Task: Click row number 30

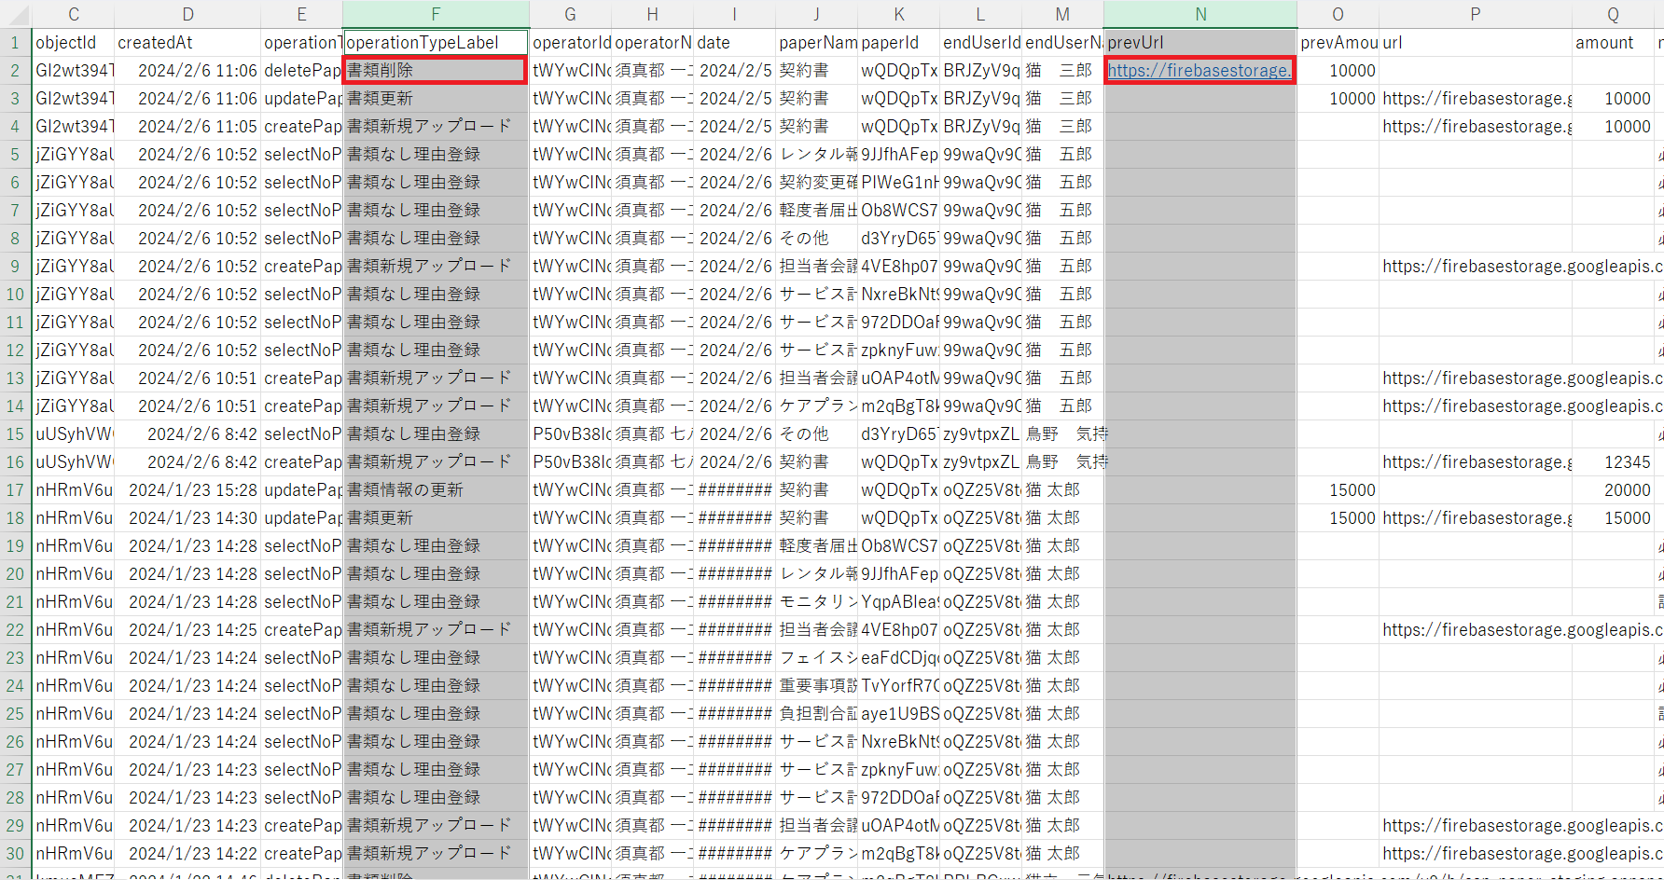Action: [15, 854]
